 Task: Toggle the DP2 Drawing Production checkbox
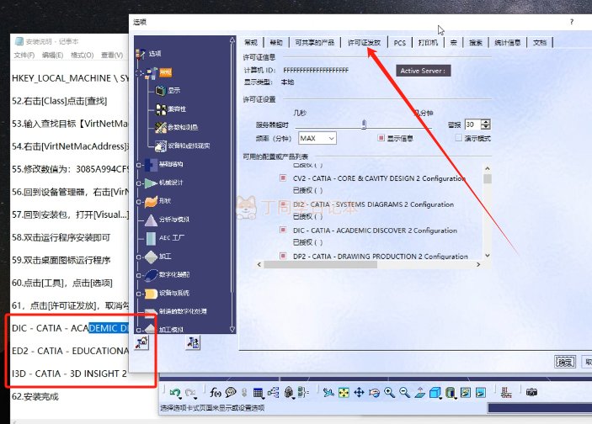point(283,256)
